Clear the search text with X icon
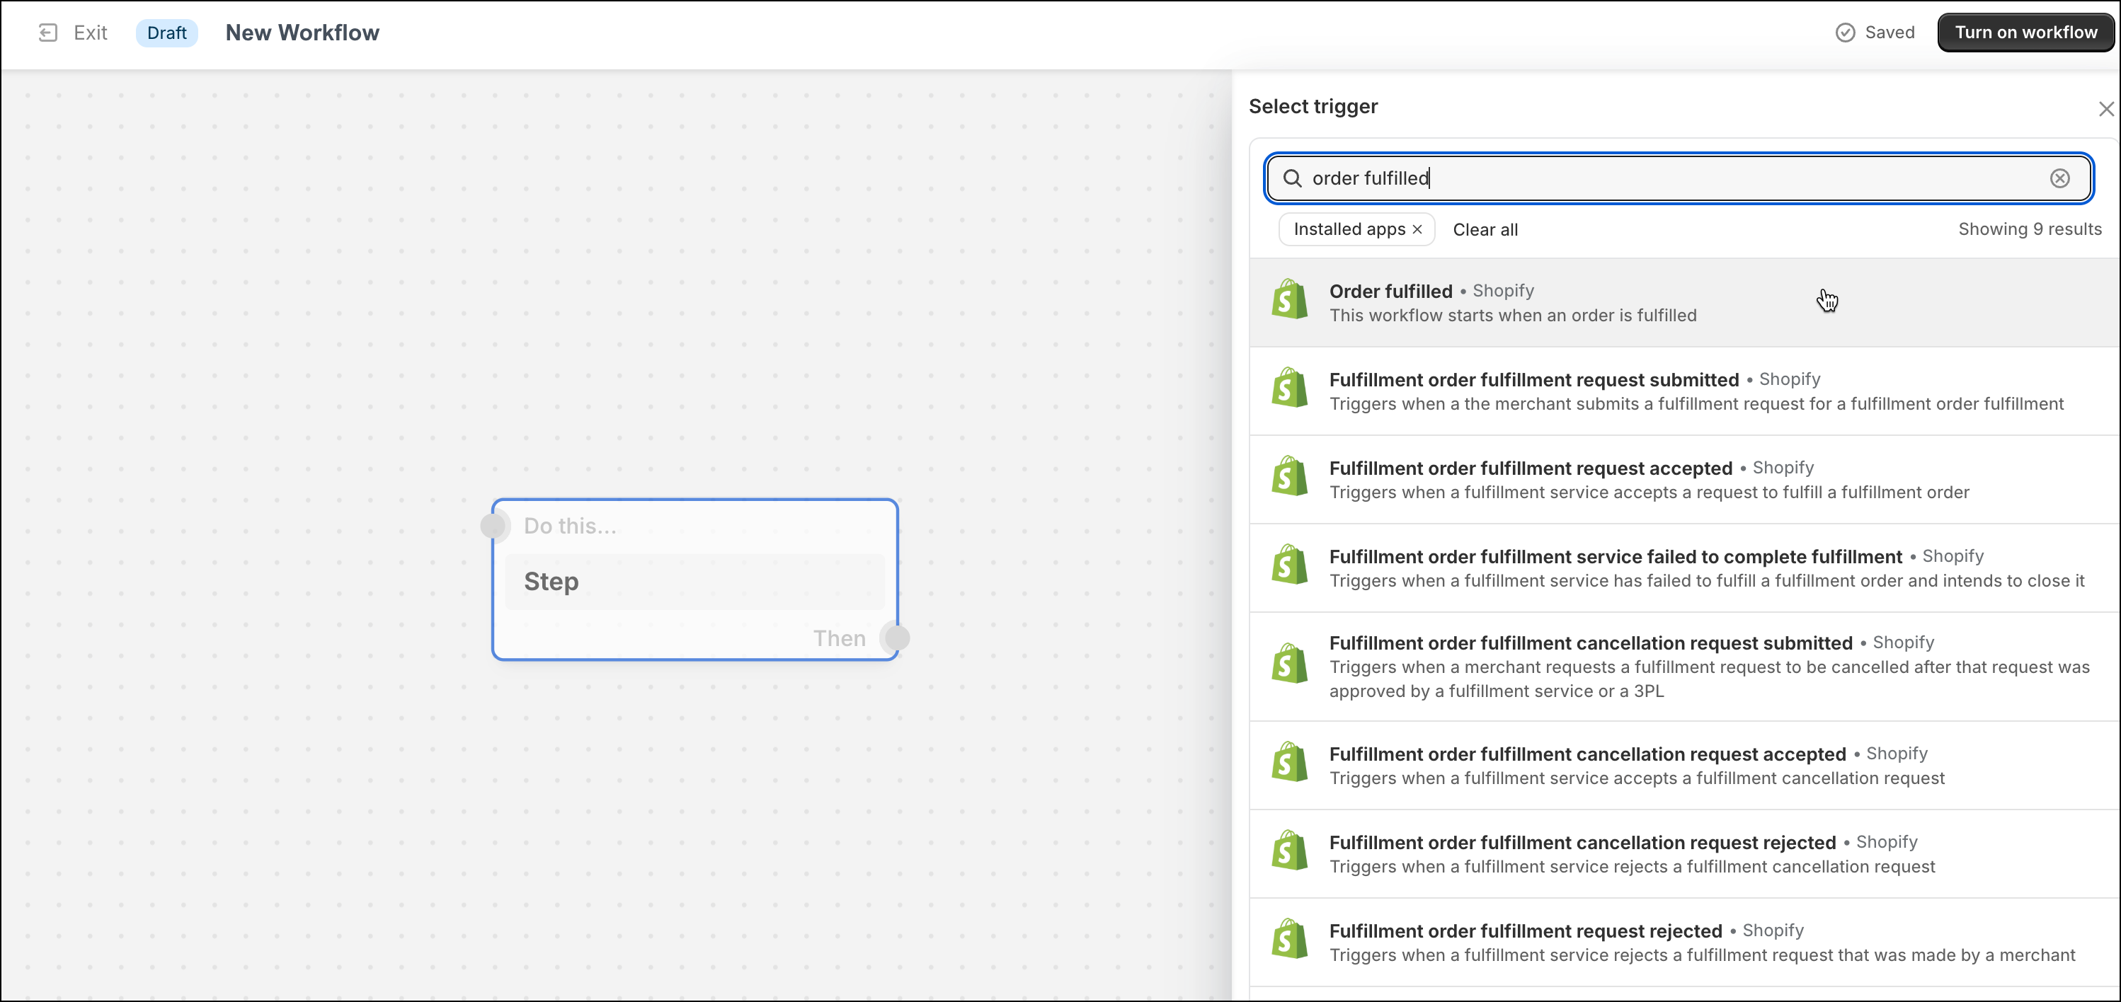The height and width of the screenshot is (1002, 2121). pos(2059,178)
